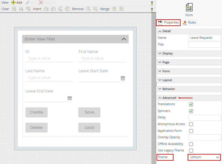Click the Merge cell right icon
This screenshot has height=164, width=222.
click(115, 9)
